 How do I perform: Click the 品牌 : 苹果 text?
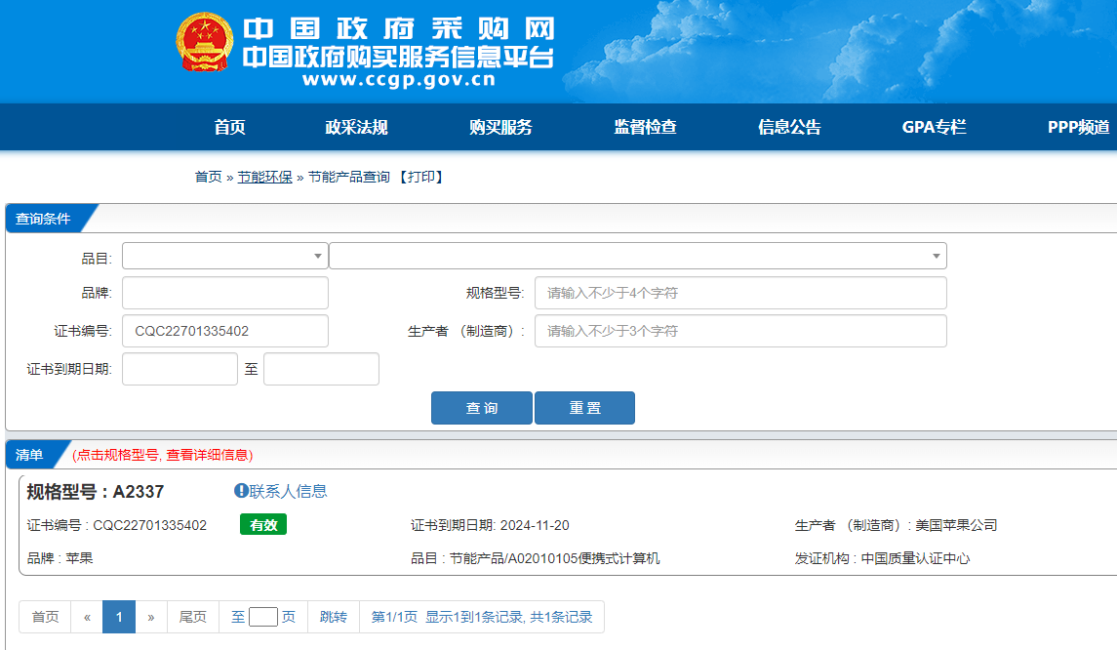[x=60, y=558]
